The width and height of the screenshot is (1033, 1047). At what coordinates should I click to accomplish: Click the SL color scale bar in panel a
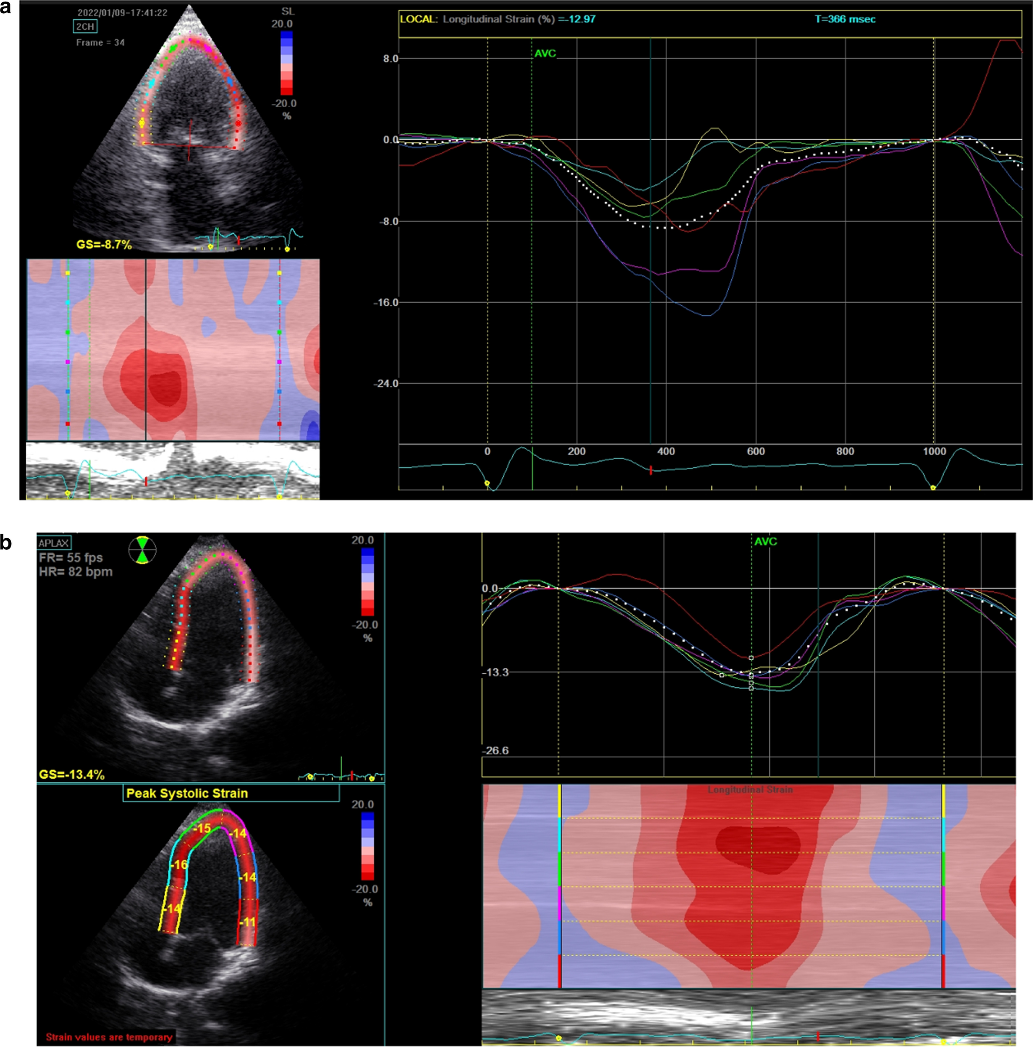click(287, 63)
